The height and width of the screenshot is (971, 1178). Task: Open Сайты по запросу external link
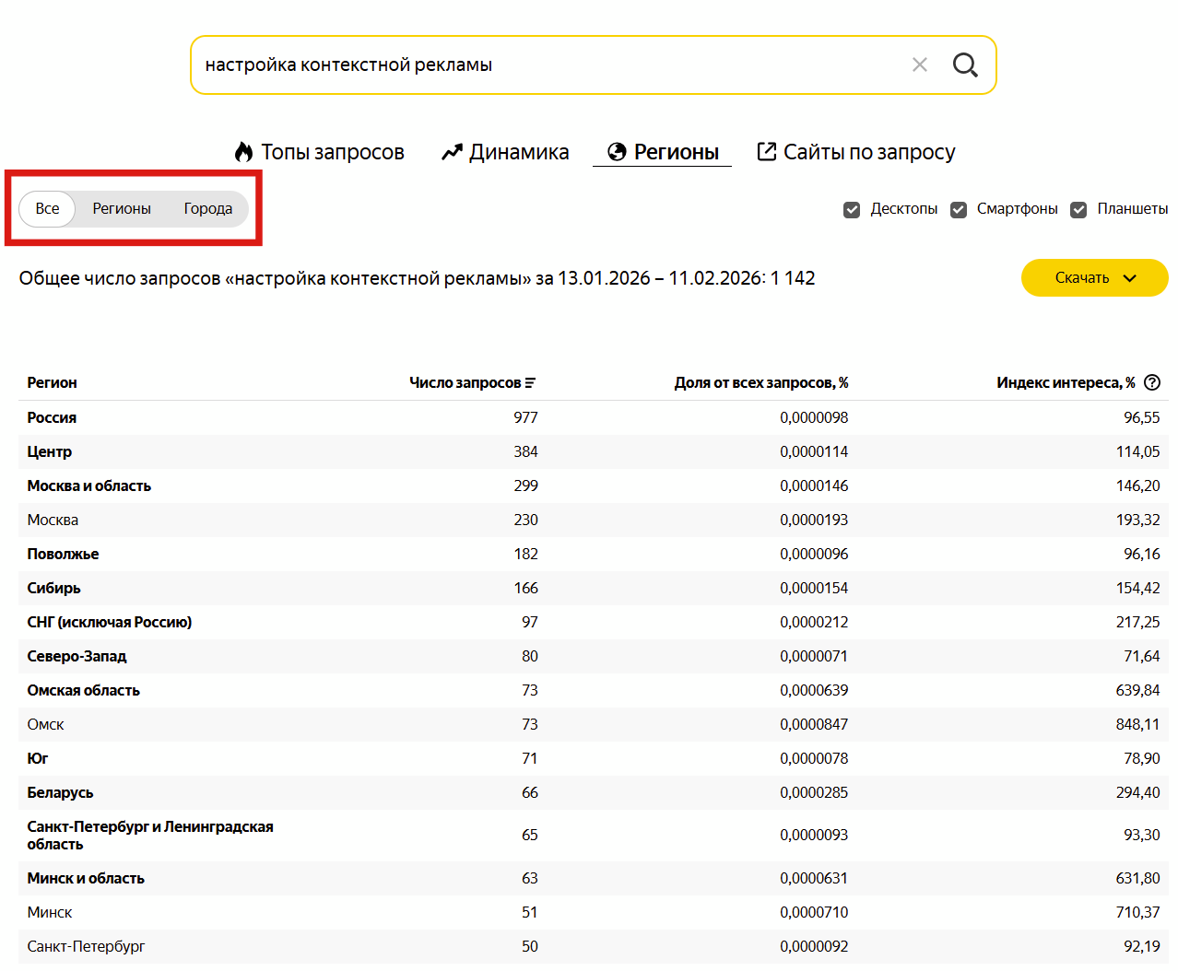[855, 152]
